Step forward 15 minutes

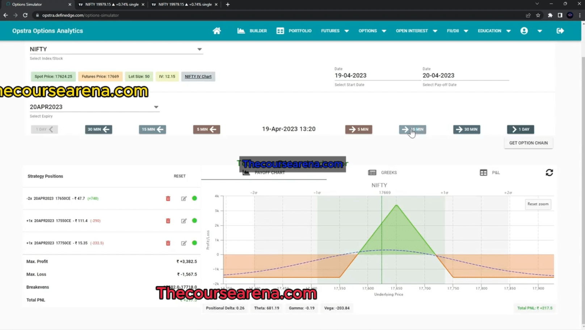[412, 129]
